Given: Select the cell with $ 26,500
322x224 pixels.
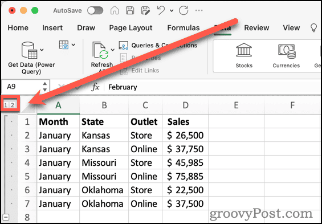Looking at the screenshot, I should point(185,135).
